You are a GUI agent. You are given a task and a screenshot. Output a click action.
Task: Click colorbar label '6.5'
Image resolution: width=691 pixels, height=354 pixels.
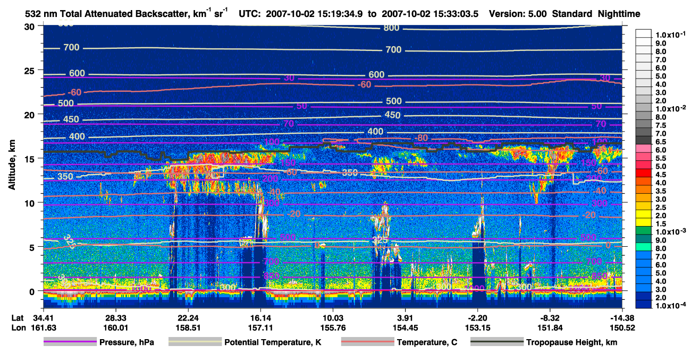[661, 142]
